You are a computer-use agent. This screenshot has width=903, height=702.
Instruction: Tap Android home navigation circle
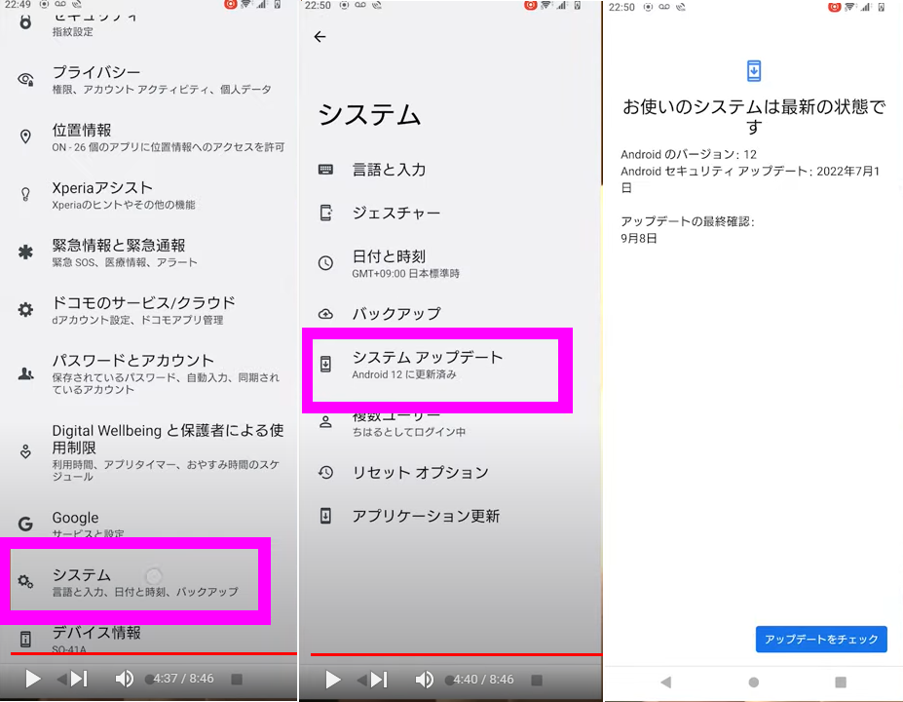click(x=753, y=682)
